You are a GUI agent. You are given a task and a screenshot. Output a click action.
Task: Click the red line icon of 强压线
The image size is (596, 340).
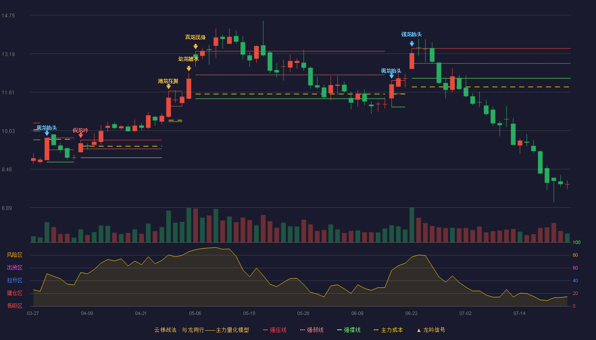[265, 330]
